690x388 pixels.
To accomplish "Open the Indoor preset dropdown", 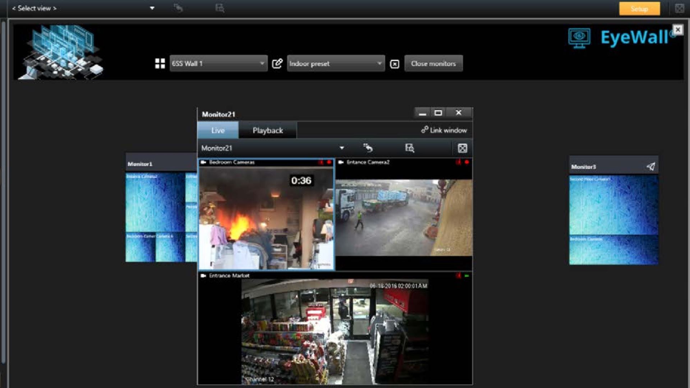I will 336,64.
